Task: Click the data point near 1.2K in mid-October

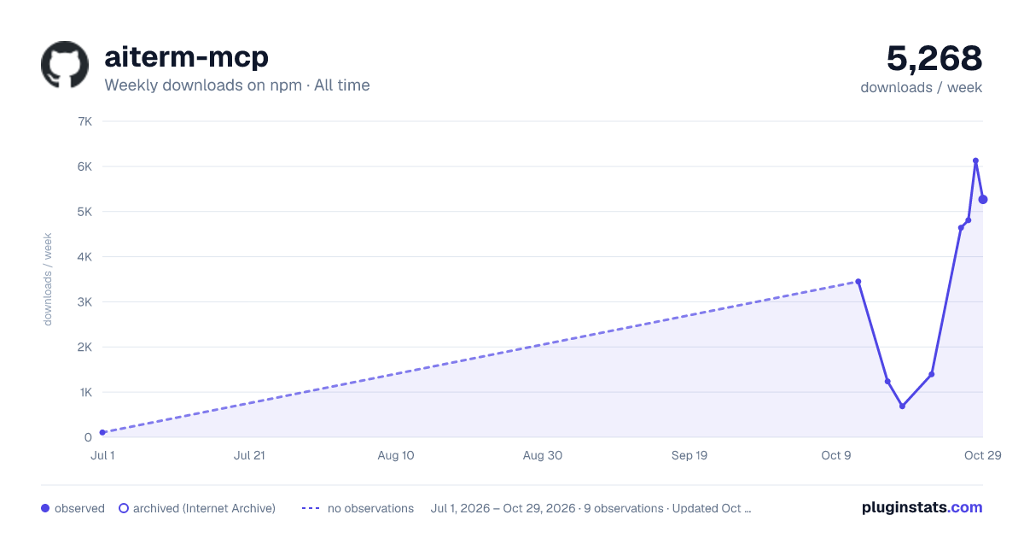Action: pos(887,381)
